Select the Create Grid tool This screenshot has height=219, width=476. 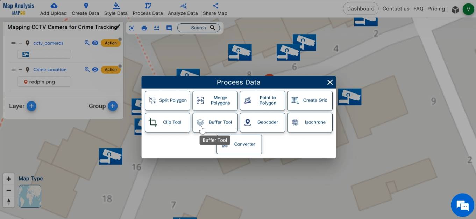coord(310,100)
